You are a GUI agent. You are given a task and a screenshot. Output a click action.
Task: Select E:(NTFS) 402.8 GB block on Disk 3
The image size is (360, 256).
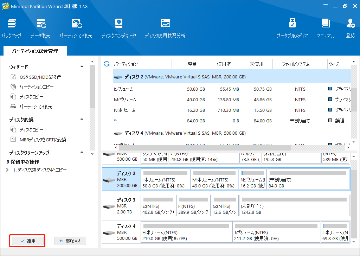159,205
